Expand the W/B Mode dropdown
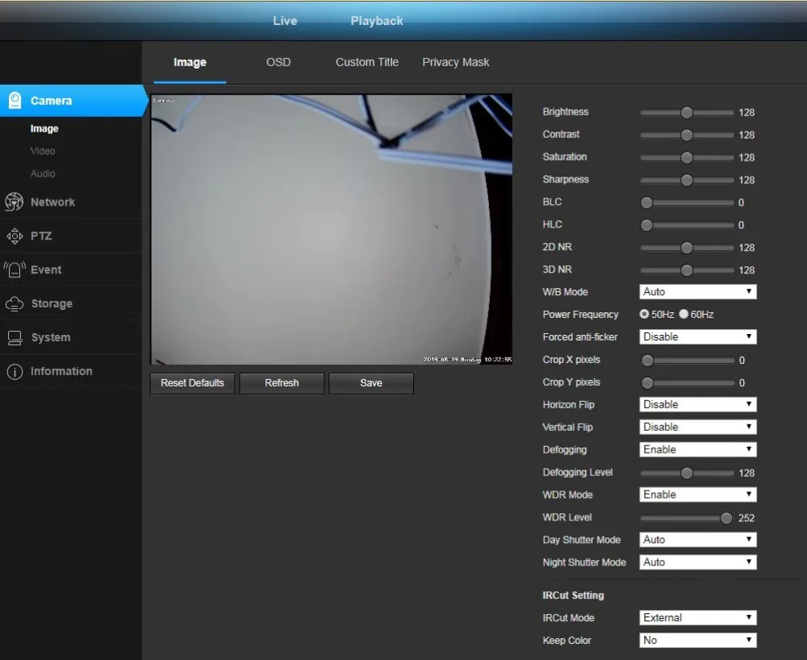 click(x=698, y=292)
